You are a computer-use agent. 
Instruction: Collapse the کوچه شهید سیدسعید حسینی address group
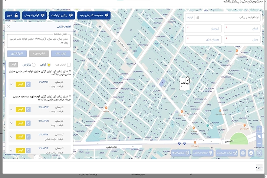click(x=70, y=96)
